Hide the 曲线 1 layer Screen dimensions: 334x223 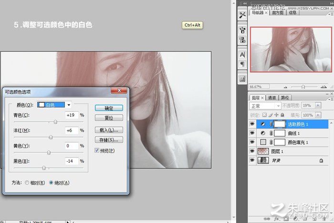click(252, 133)
